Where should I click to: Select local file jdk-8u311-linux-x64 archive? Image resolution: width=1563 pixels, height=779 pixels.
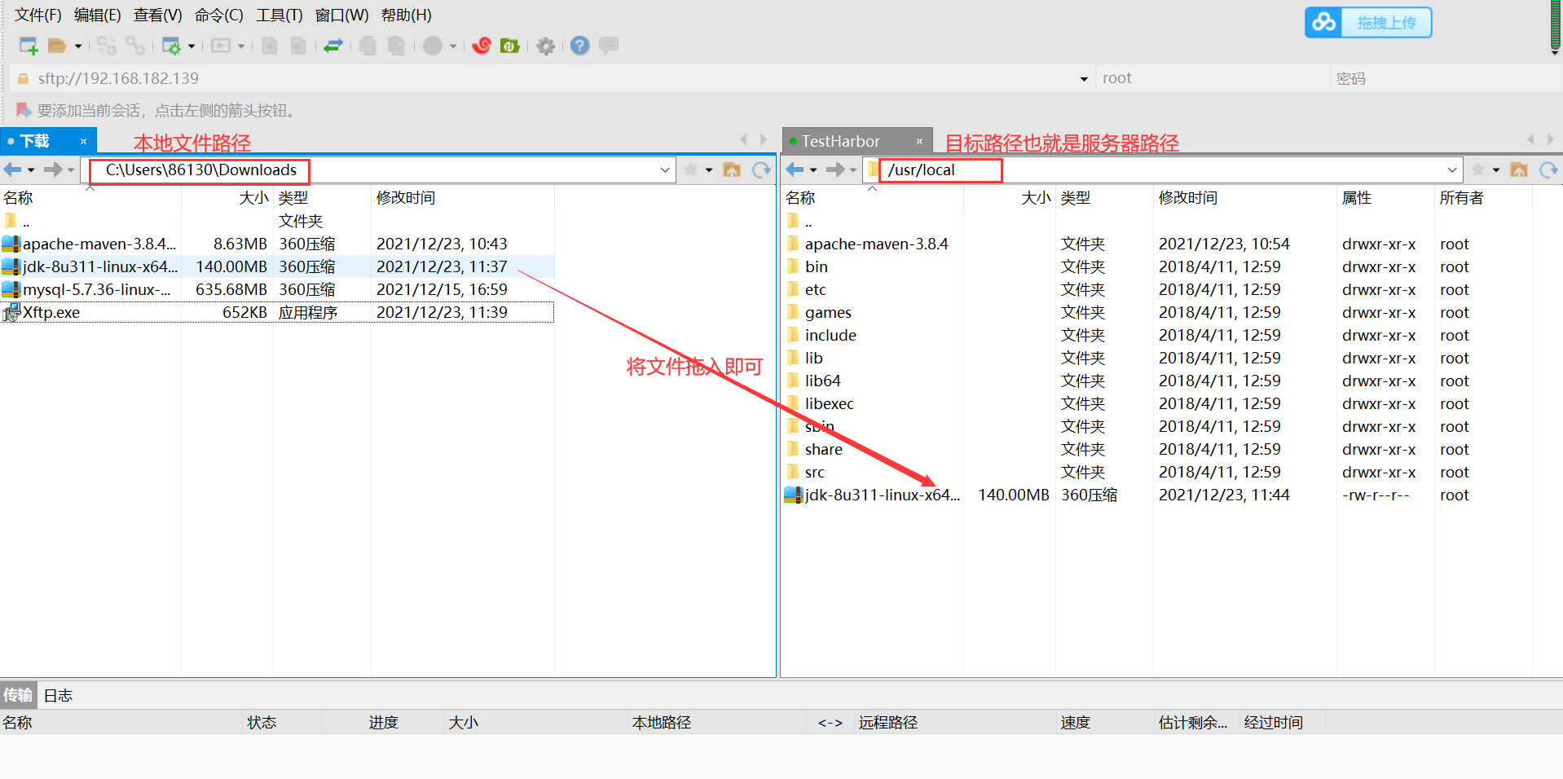pyautogui.click(x=277, y=266)
